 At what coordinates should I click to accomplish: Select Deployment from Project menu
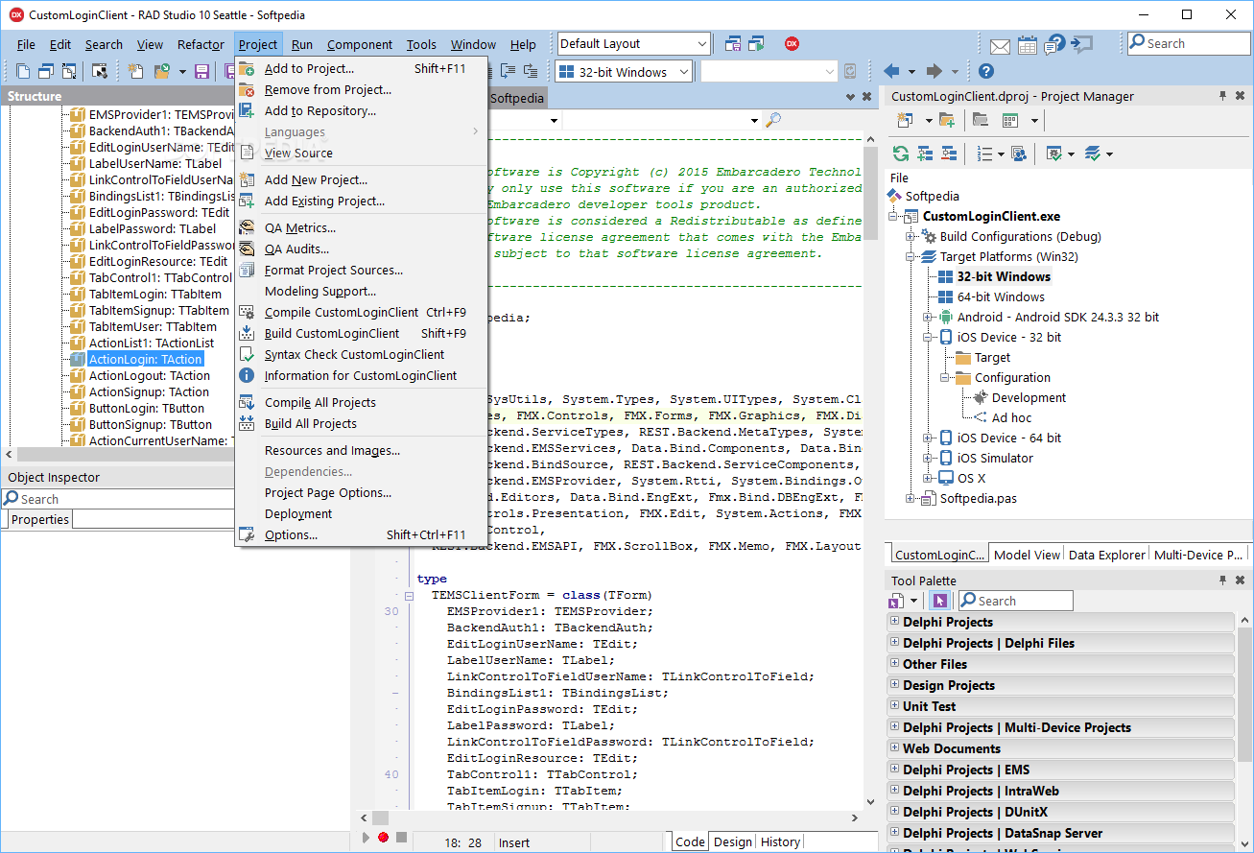click(362, 513)
